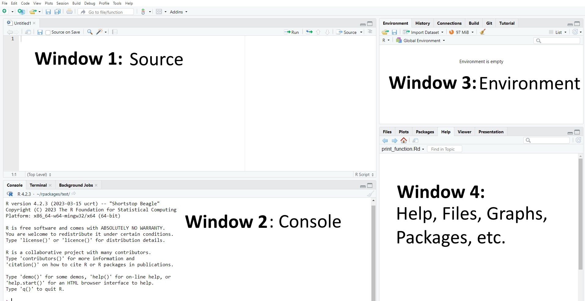Click the Help pane home icon
Image resolution: width=585 pixels, height=301 pixels.
pos(404,140)
